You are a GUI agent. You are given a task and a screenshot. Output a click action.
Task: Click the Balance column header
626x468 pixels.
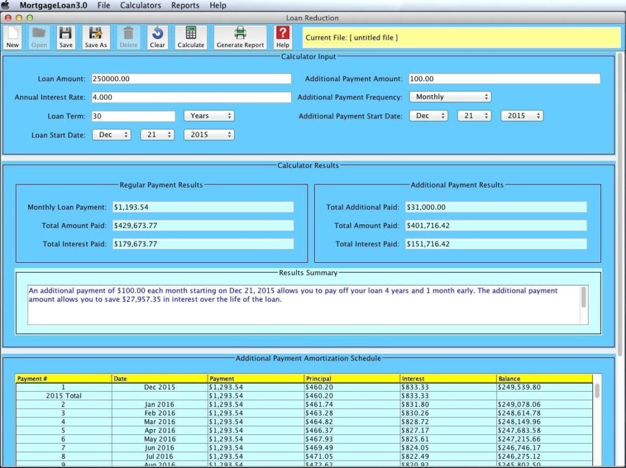click(545, 379)
